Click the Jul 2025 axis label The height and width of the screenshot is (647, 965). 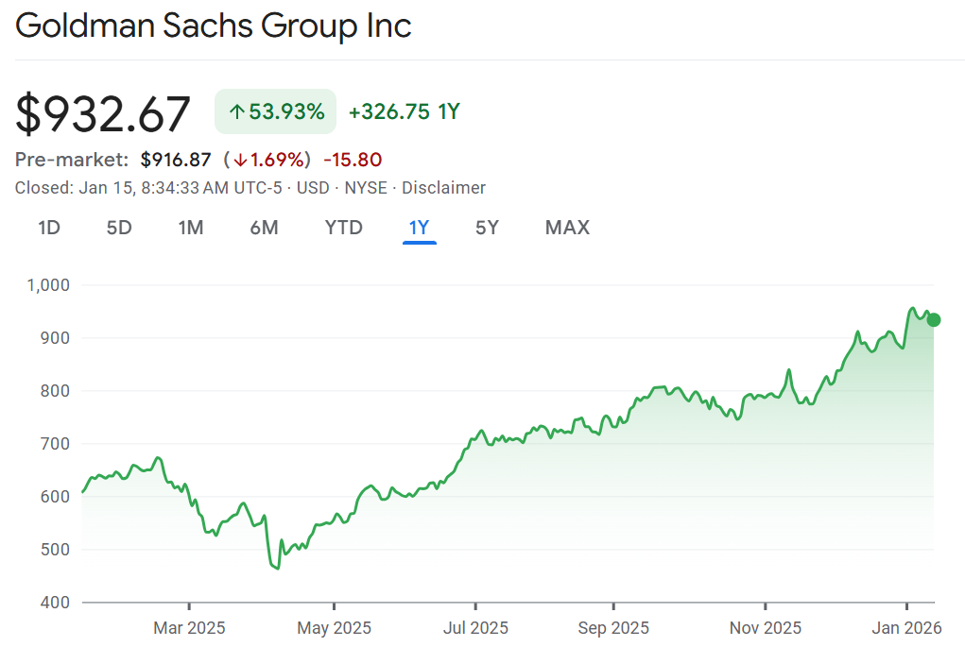coord(475,627)
